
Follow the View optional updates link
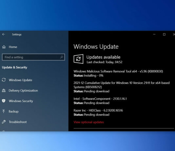[89, 122]
